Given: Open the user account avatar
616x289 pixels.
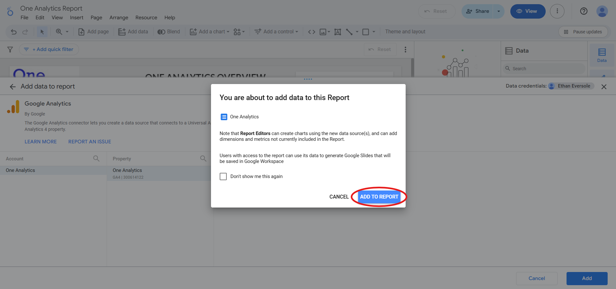Looking at the screenshot, I should [x=602, y=11].
